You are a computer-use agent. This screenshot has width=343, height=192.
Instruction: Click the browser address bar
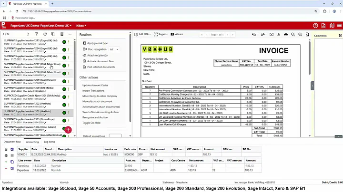(169, 11)
